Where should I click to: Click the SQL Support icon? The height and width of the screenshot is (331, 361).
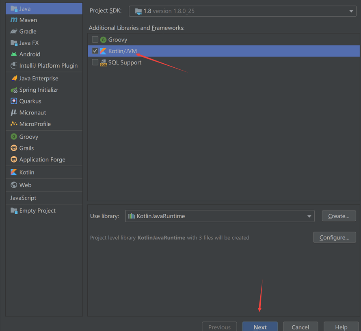(104, 62)
